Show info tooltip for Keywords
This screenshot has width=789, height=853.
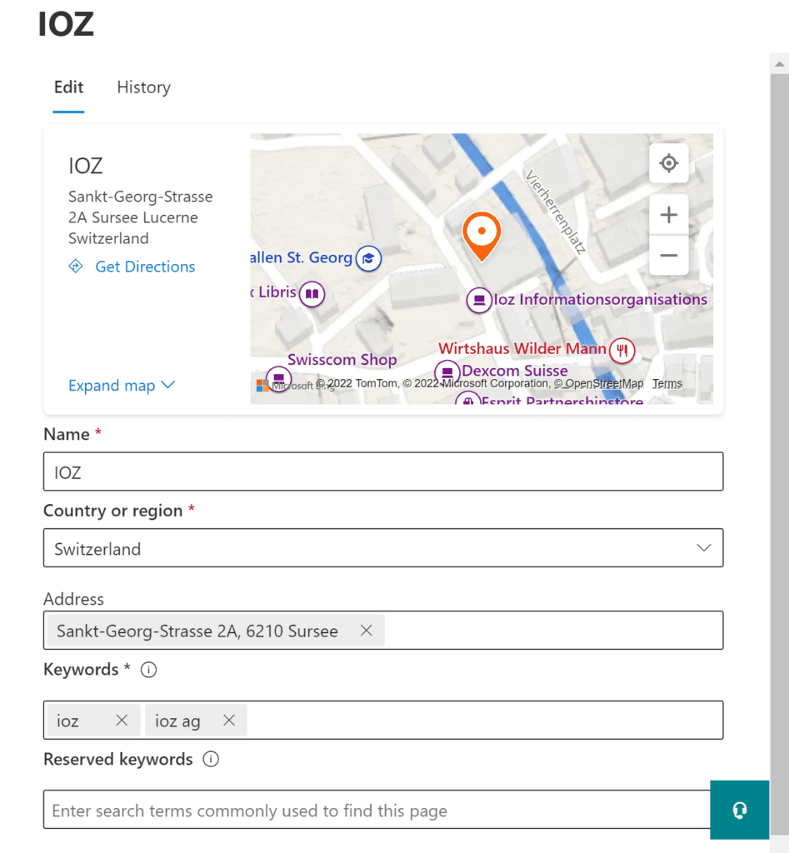point(148,670)
